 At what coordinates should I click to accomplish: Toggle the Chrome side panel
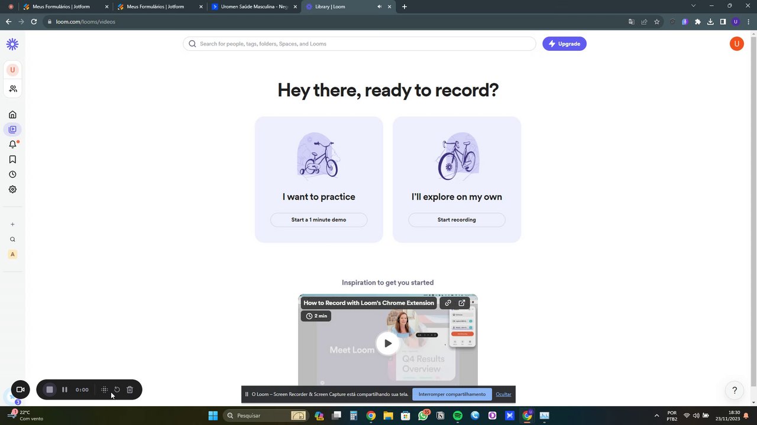point(723,22)
